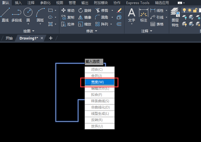Choose Close 闭合(C) in the context menu

click(99, 70)
